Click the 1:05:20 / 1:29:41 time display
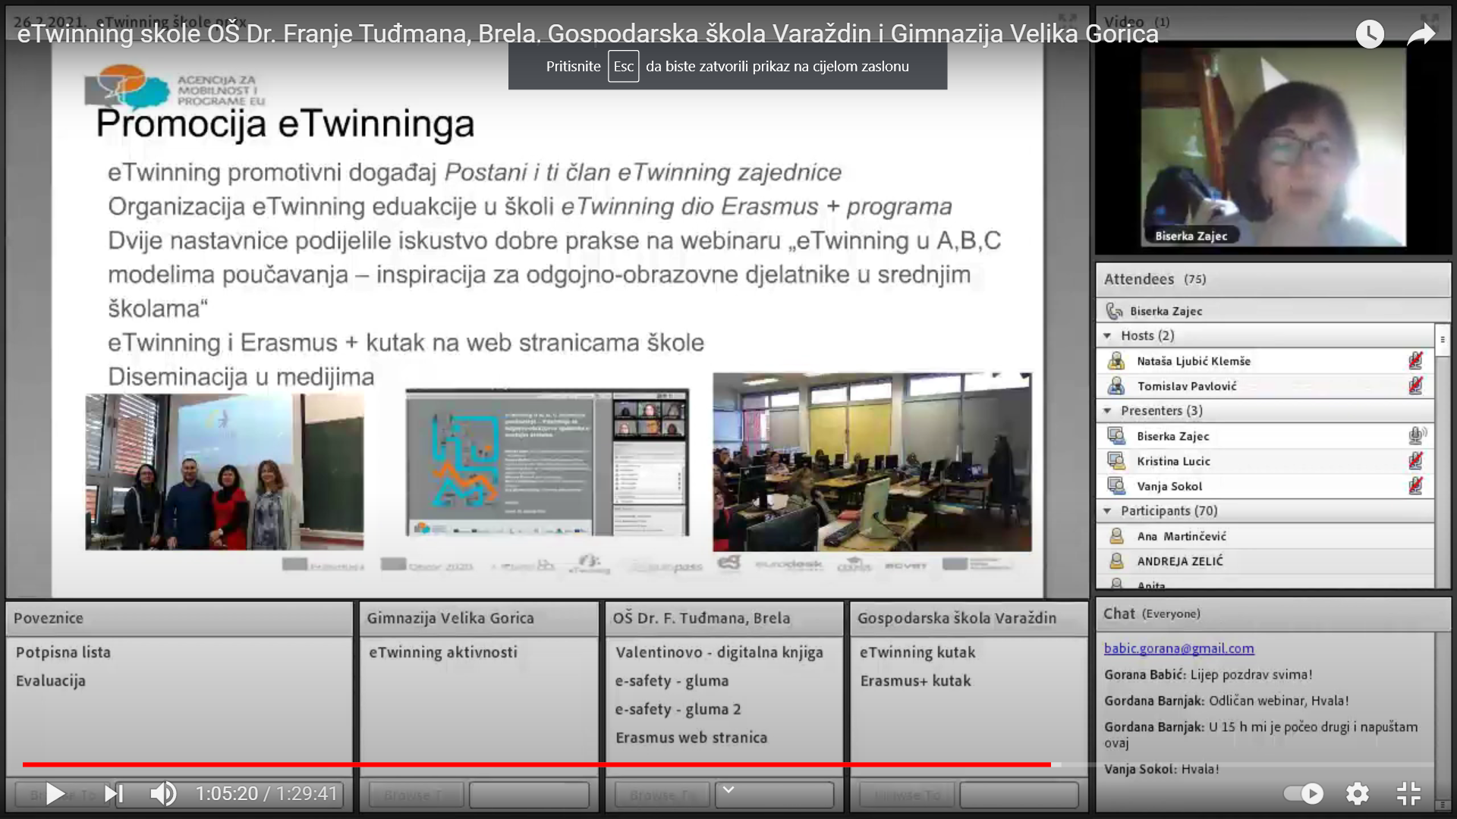1457x819 pixels. (266, 794)
